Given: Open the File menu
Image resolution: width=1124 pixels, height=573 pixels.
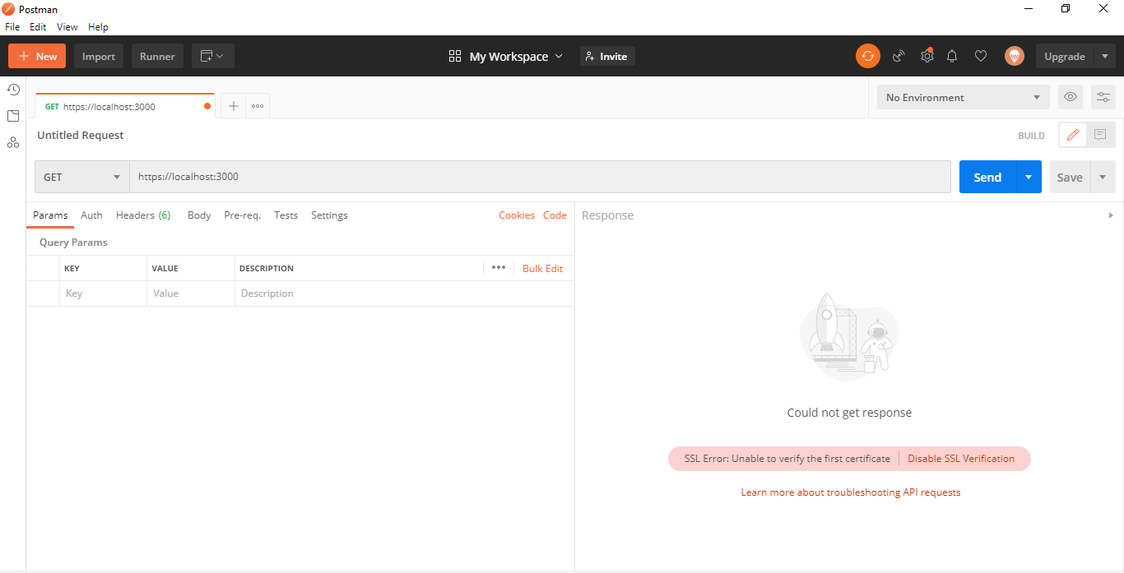Looking at the screenshot, I should (12, 27).
